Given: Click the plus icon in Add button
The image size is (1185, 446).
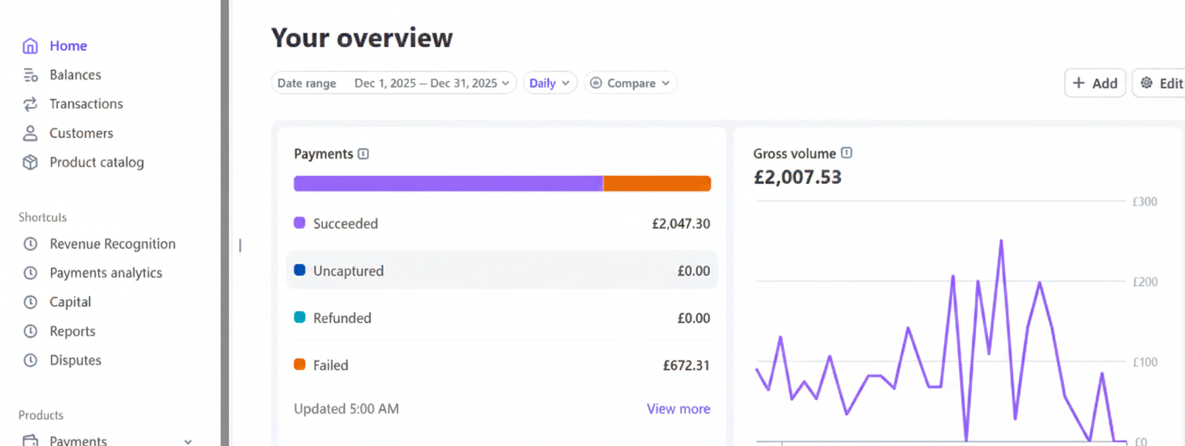Looking at the screenshot, I should (1079, 83).
